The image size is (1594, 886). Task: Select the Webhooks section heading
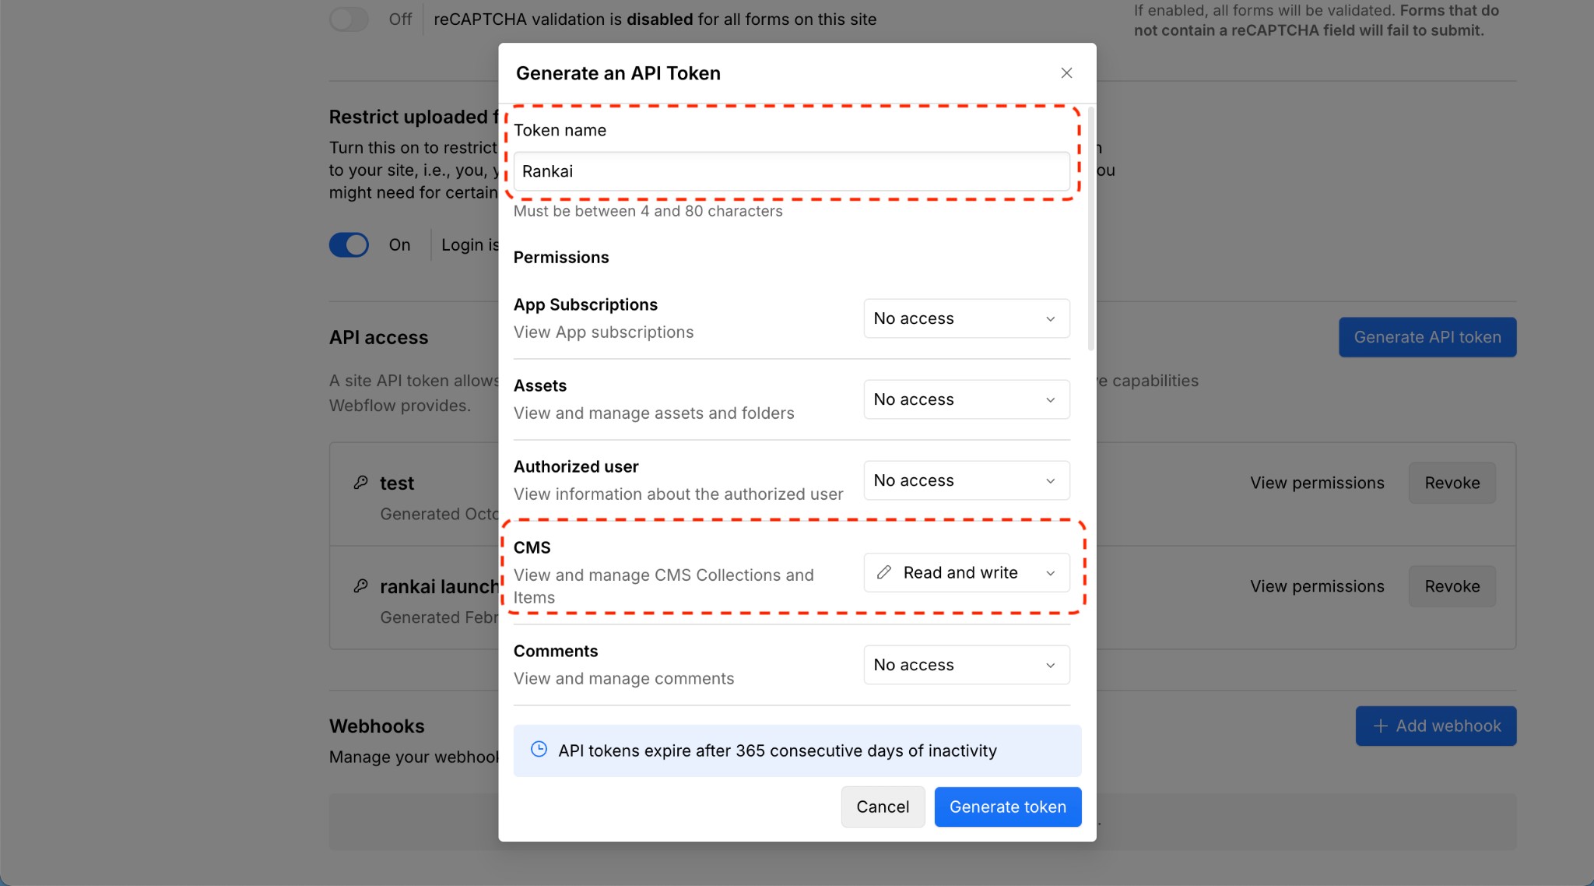[377, 725]
